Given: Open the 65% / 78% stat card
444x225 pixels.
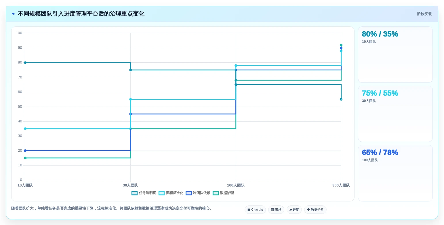Looking at the screenshot, I should tap(395, 173).
